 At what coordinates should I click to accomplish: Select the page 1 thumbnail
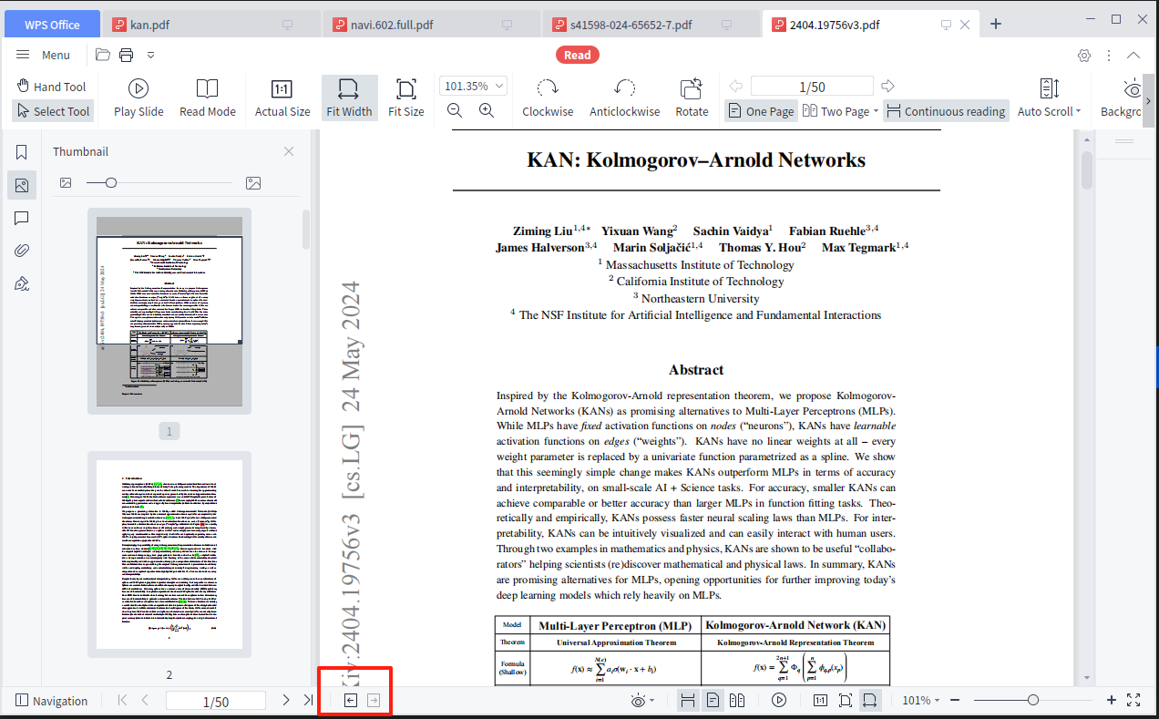(169, 311)
